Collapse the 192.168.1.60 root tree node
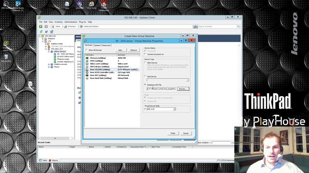309x173 pixels. click(40, 37)
